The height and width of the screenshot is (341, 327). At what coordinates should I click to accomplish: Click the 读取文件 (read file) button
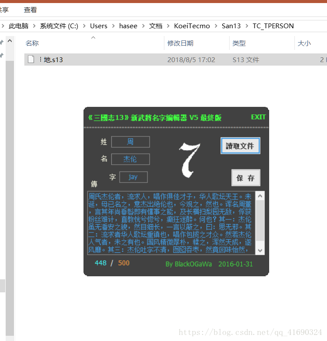(240, 146)
